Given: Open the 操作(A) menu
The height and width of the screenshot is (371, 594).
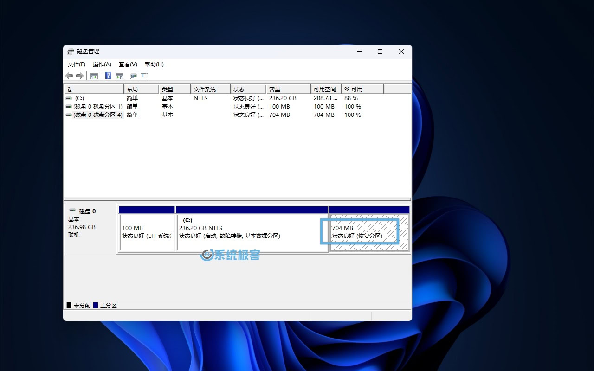Looking at the screenshot, I should click(x=102, y=64).
